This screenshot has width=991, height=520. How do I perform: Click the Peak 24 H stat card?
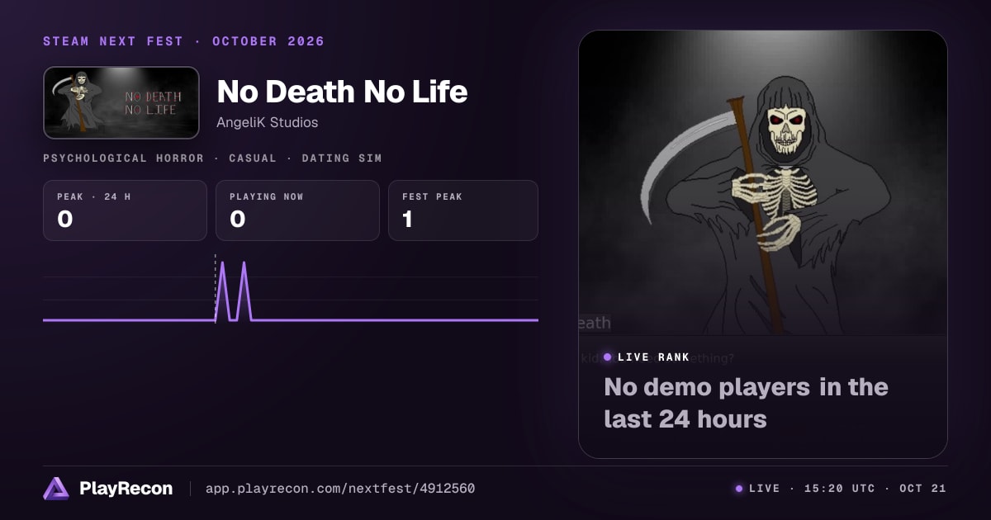tap(125, 210)
